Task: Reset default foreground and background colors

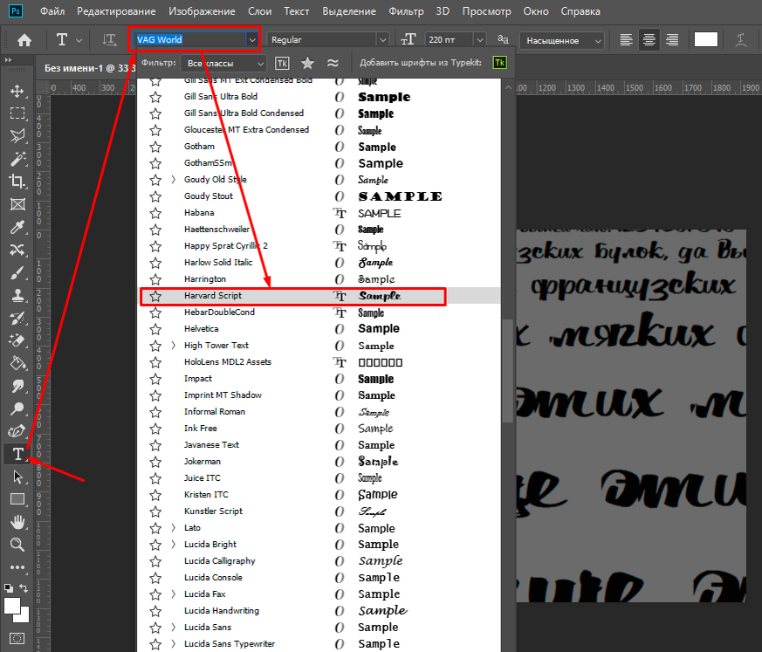Action: (x=8, y=588)
